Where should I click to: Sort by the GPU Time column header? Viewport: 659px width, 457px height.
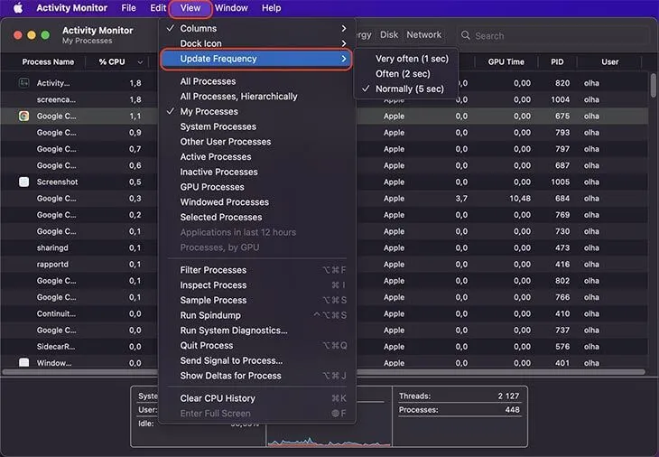pos(506,62)
